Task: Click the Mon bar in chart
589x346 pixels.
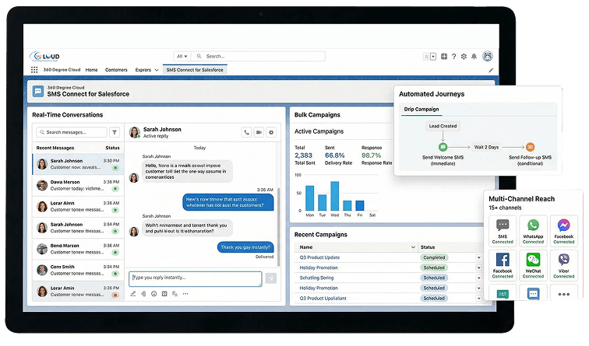Action: click(310, 198)
